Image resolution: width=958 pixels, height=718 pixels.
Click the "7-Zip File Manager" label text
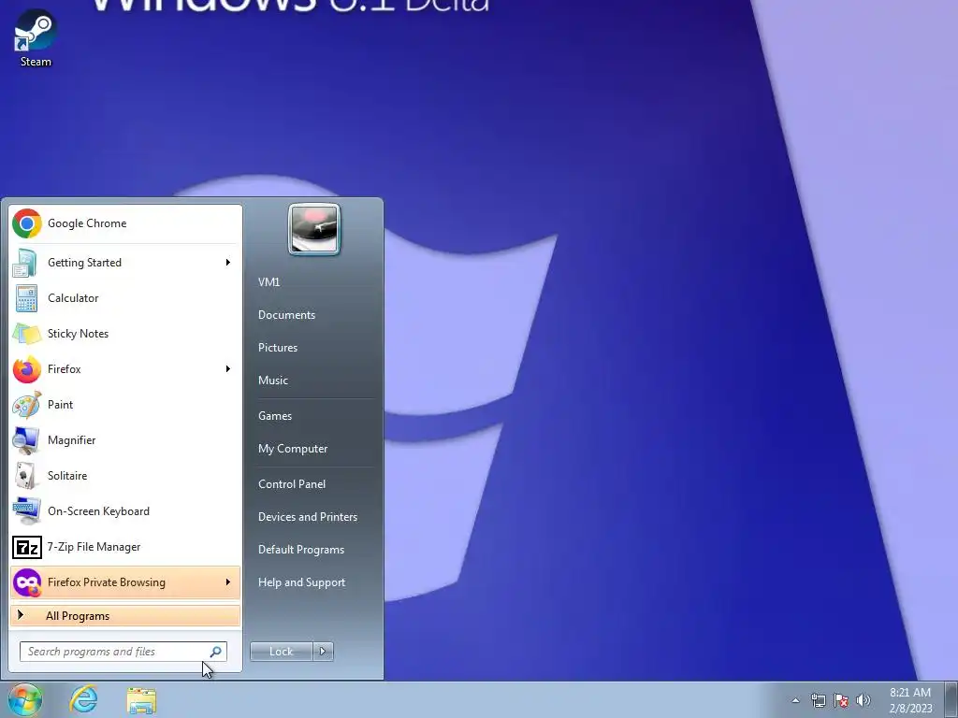pyautogui.click(x=94, y=547)
